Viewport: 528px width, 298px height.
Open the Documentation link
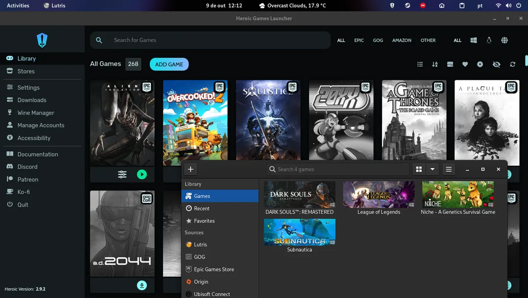click(42, 154)
